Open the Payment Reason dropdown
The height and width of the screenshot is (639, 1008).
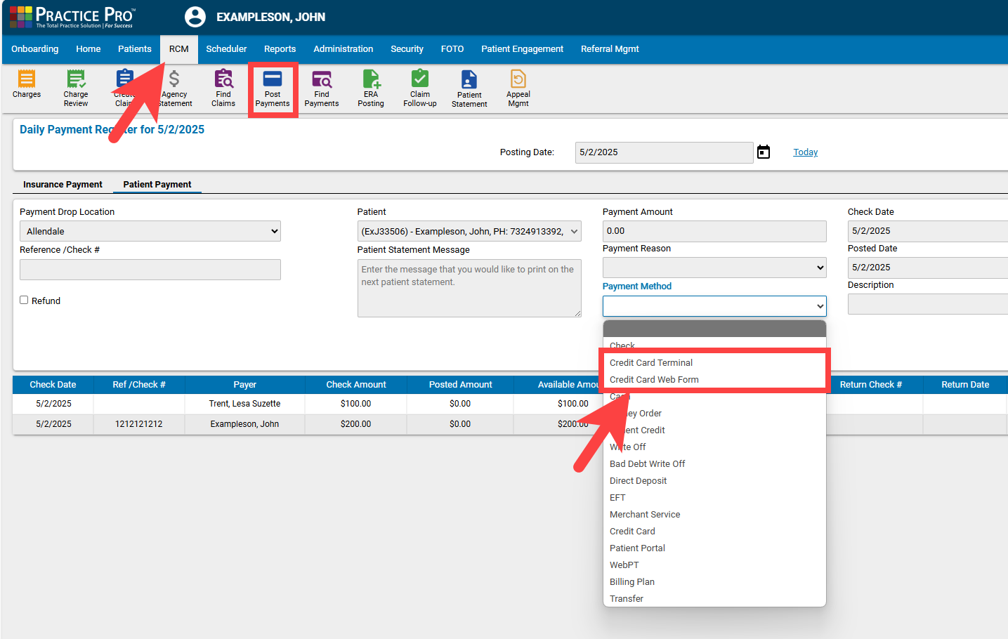click(x=714, y=267)
